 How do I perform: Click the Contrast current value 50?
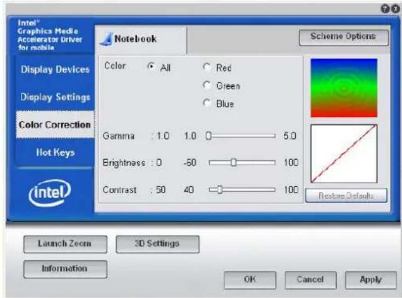coord(161,190)
